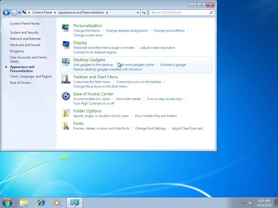Open the Personalization heading link
This screenshot has width=278, height=208.
pyautogui.click(x=88, y=26)
